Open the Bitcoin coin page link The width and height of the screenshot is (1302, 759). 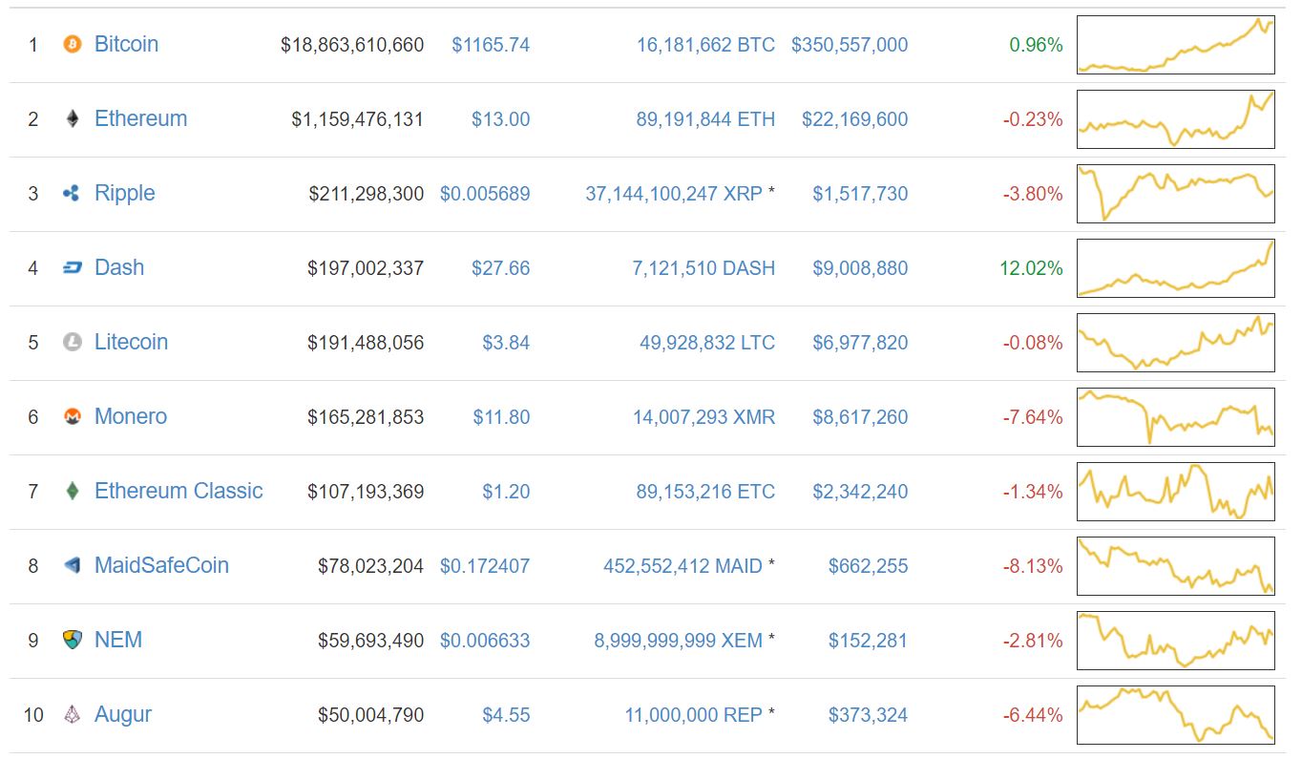[x=126, y=44]
